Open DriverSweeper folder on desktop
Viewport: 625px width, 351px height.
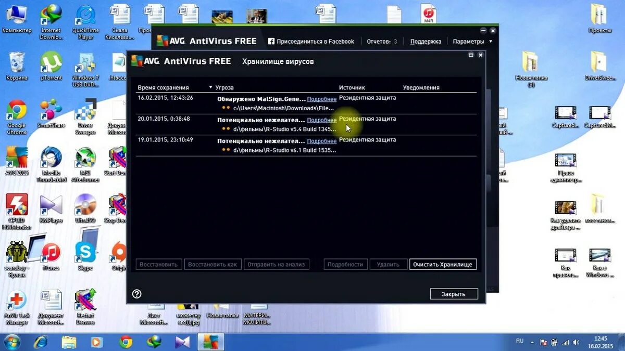tap(600, 66)
